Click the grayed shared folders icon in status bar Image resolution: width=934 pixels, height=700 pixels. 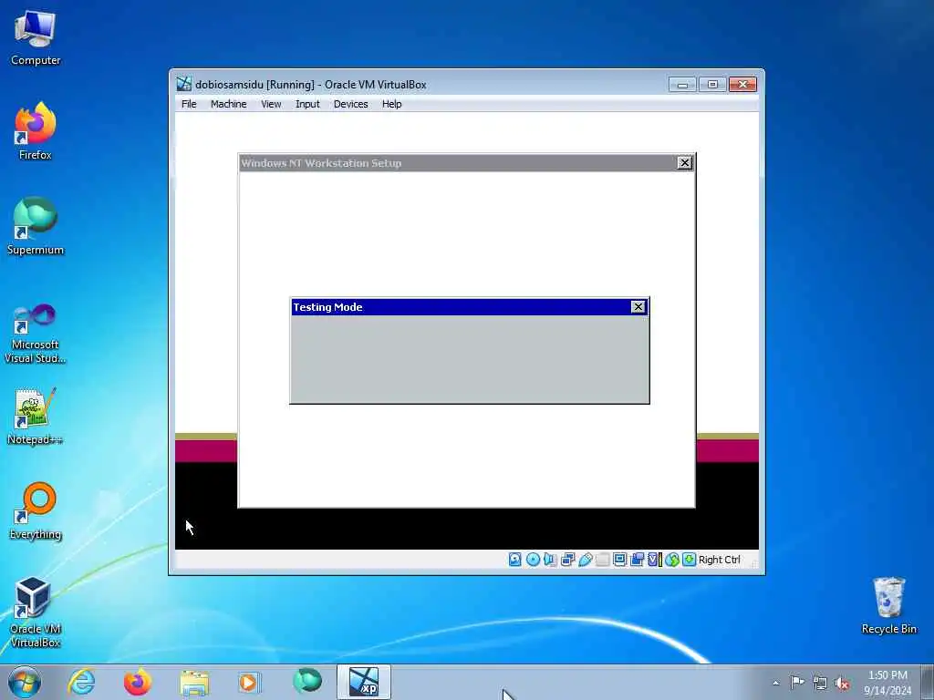603,560
